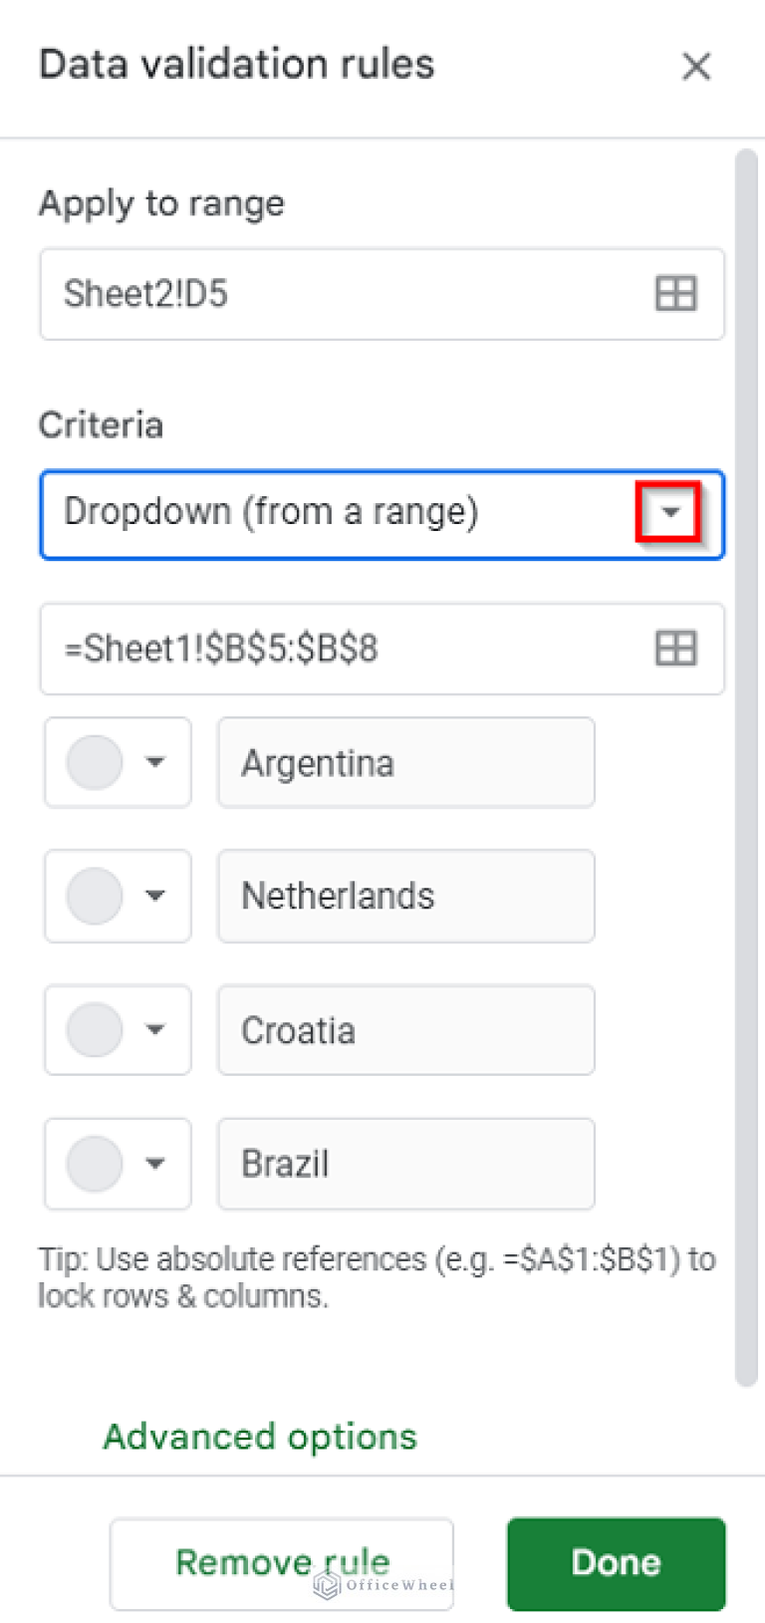Click the Done button

[x=615, y=1563]
